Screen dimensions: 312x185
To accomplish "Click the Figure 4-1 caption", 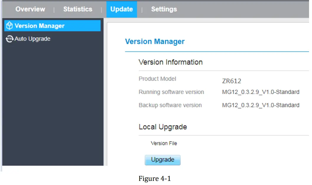I will point(155,179).
